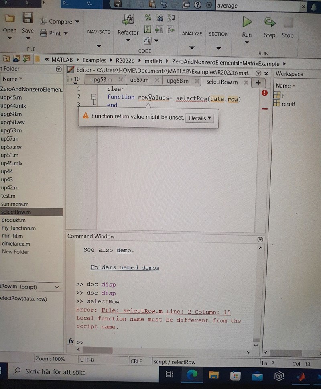Collapse function code fold on line 2
The height and width of the screenshot is (389, 321).
(x=94, y=97)
